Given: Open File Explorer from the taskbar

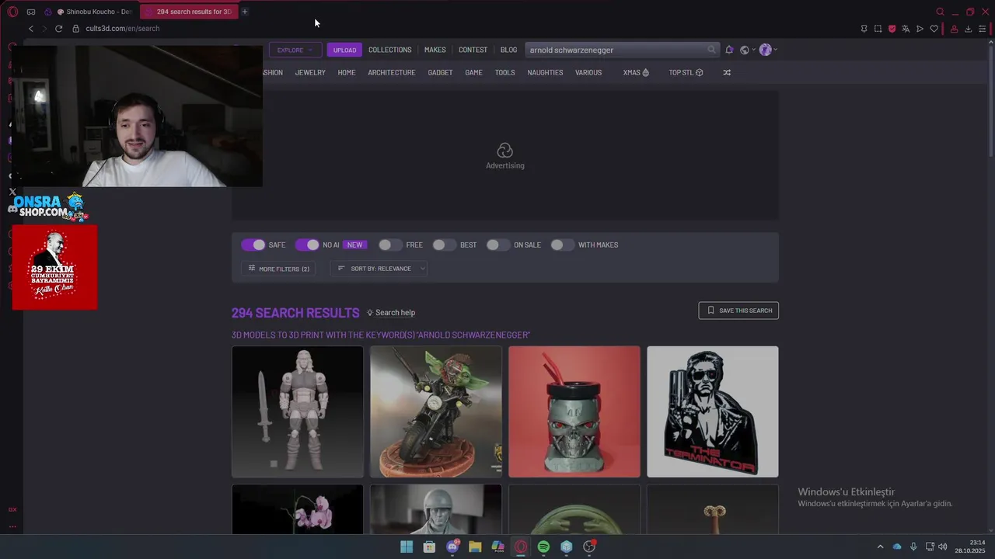Looking at the screenshot, I should pos(475,547).
